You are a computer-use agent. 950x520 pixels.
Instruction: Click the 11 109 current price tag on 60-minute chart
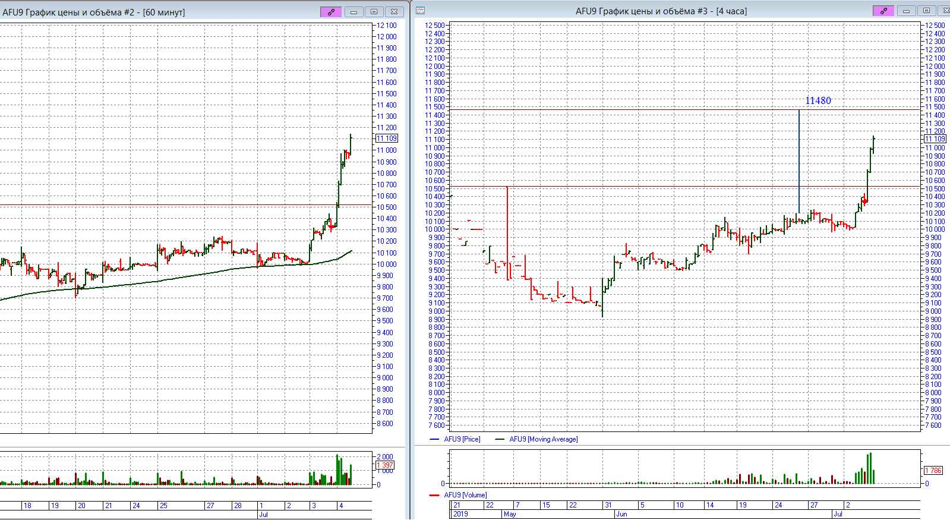click(387, 138)
